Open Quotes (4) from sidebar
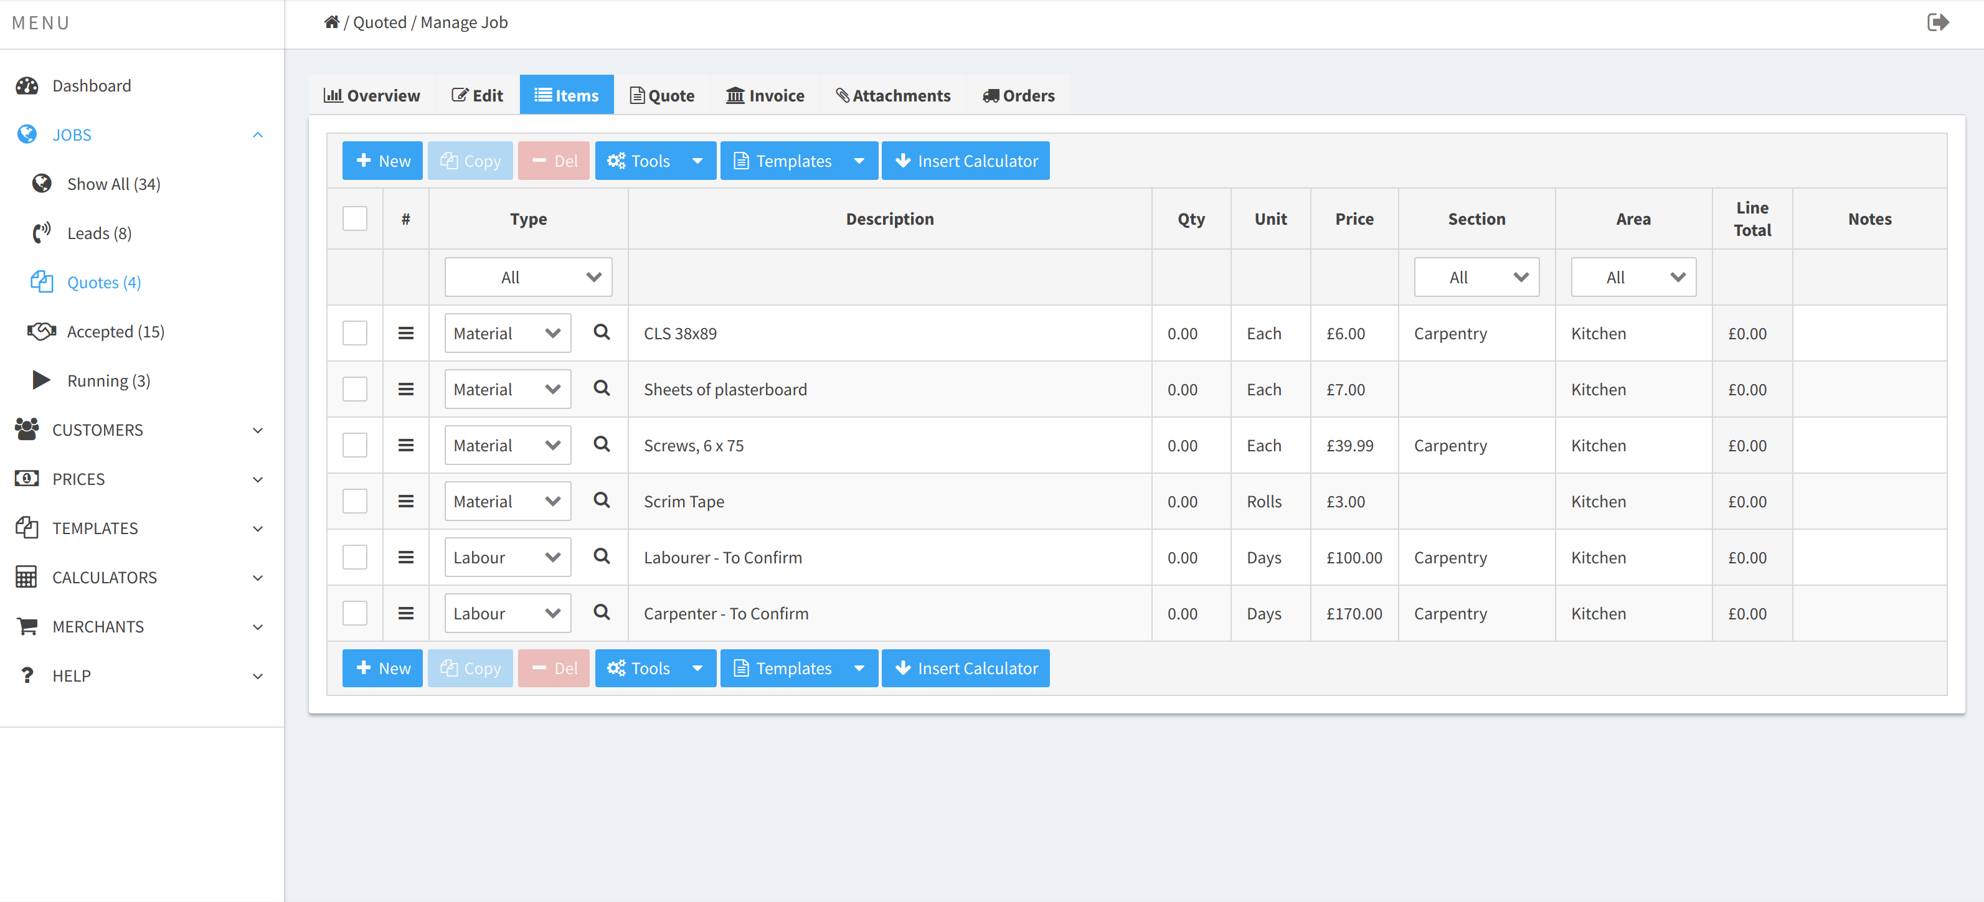1984x902 pixels. 104,283
